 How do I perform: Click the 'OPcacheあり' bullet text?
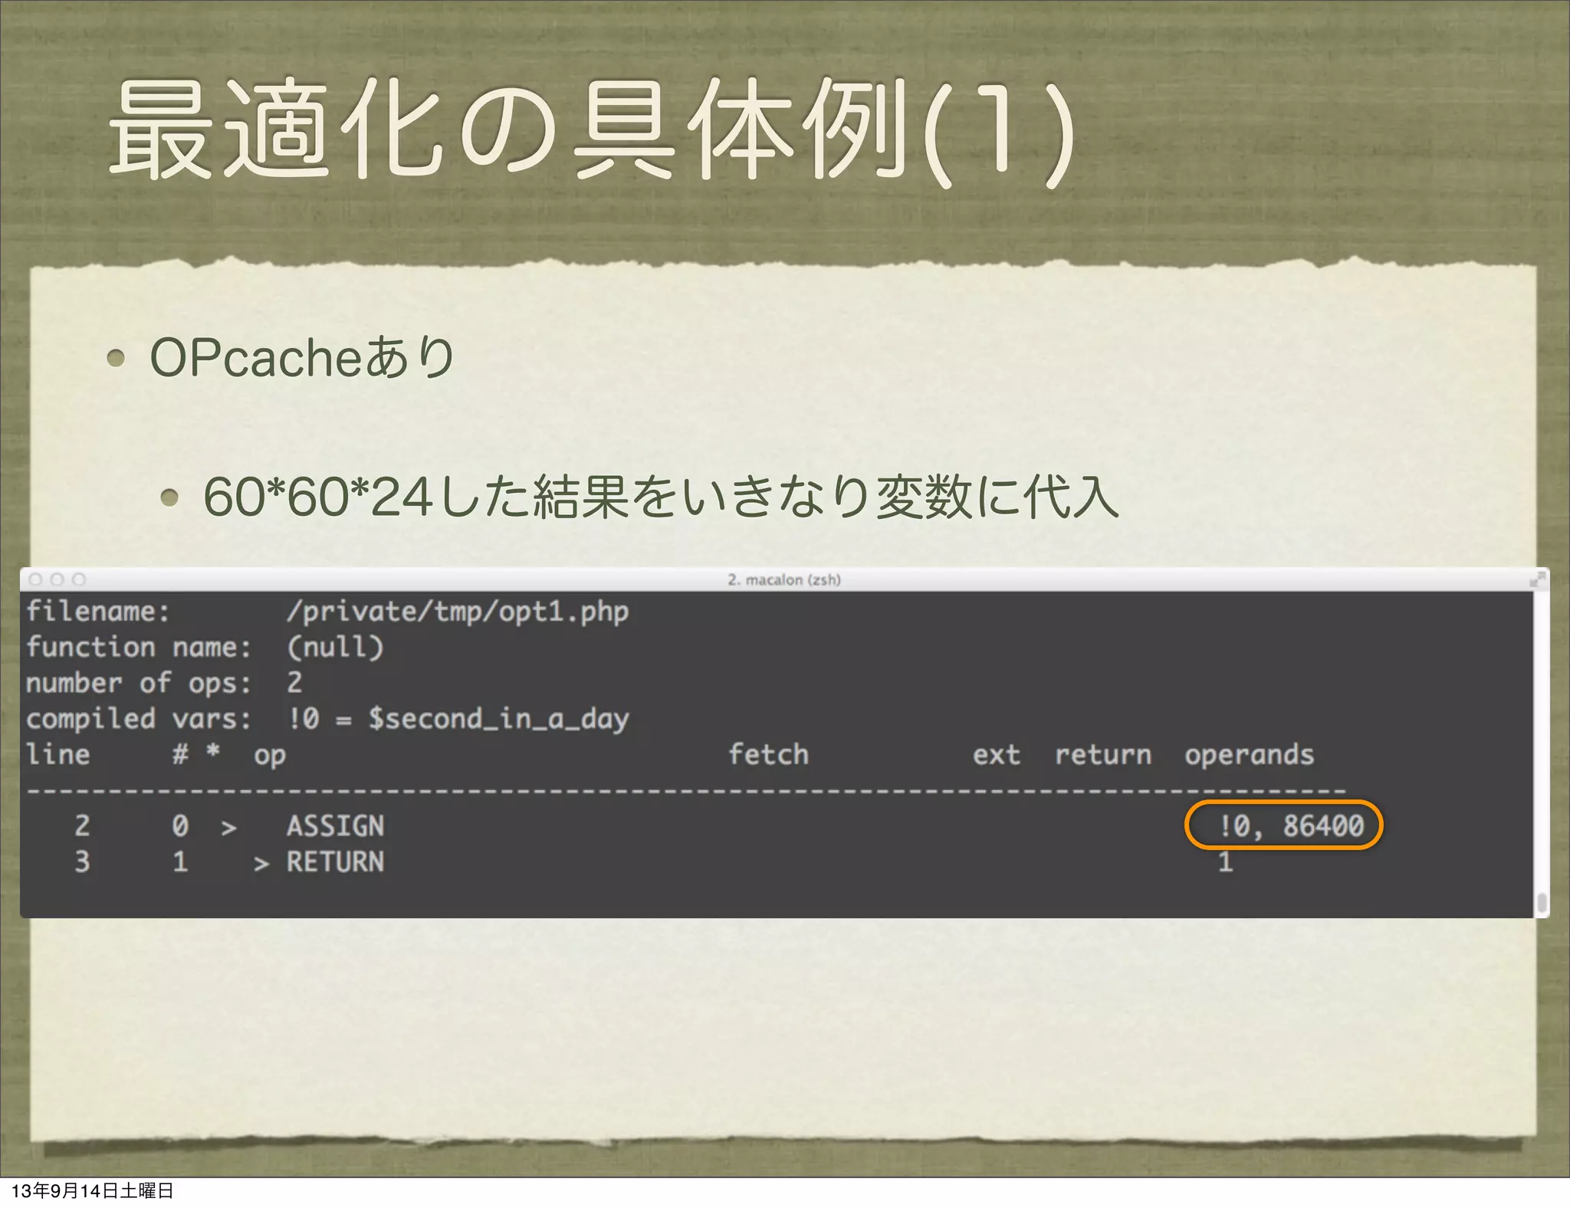[x=302, y=357]
